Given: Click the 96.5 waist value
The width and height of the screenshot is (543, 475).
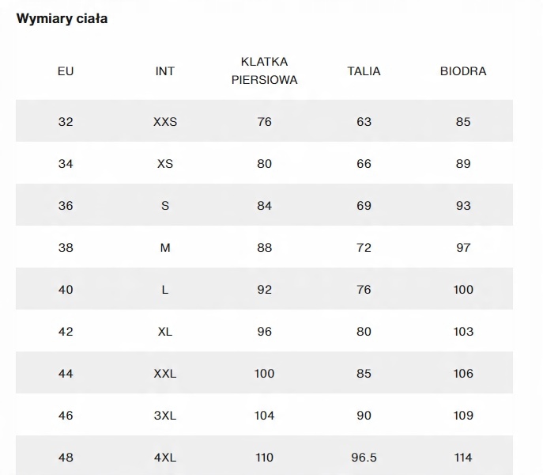Looking at the screenshot, I should pyautogui.click(x=364, y=458).
